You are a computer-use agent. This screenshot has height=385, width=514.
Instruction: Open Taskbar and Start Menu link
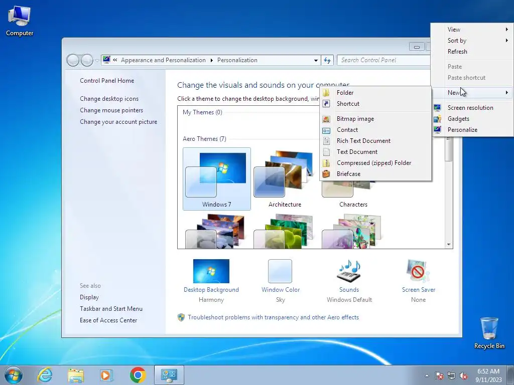point(111,309)
